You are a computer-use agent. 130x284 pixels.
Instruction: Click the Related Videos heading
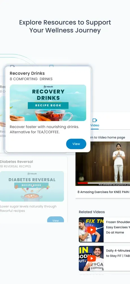click(x=91, y=212)
